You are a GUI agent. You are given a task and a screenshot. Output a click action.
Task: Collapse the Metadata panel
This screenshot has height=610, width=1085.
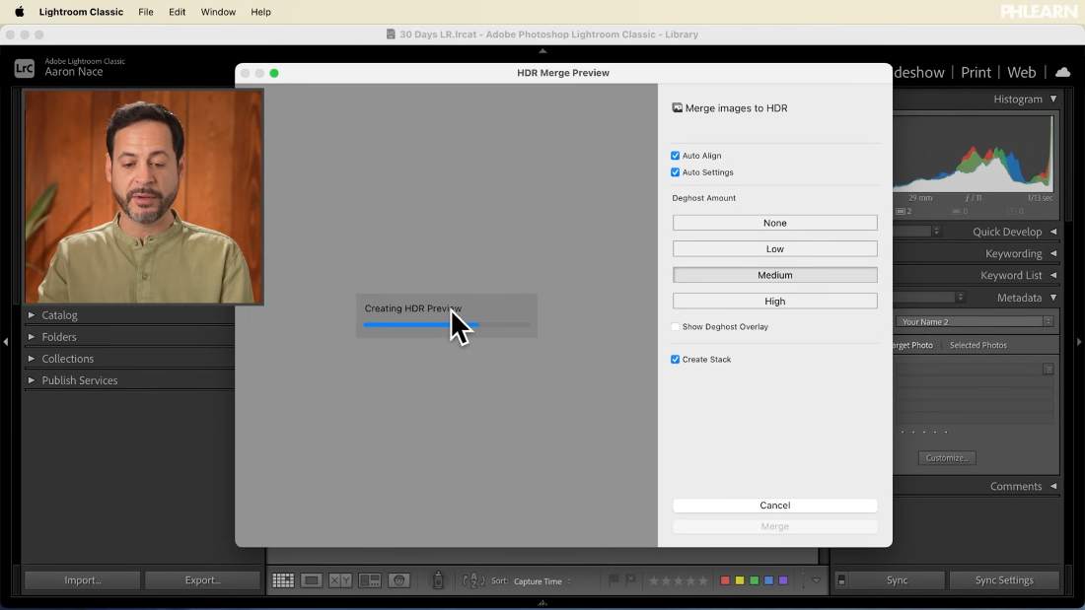1053,298
